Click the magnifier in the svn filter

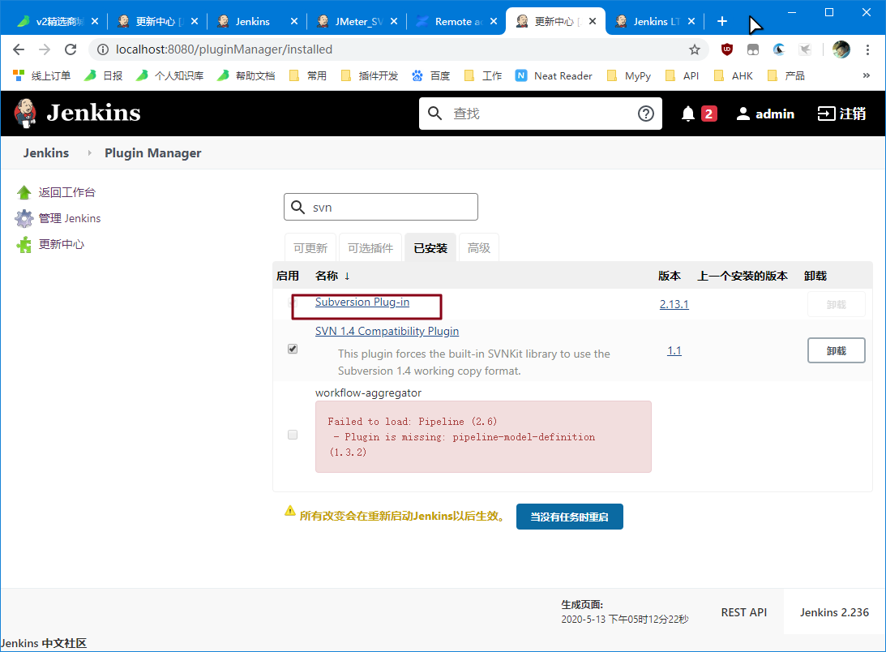(297, 207)
